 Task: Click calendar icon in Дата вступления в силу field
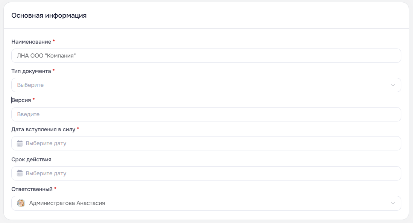tap(20, 143)
